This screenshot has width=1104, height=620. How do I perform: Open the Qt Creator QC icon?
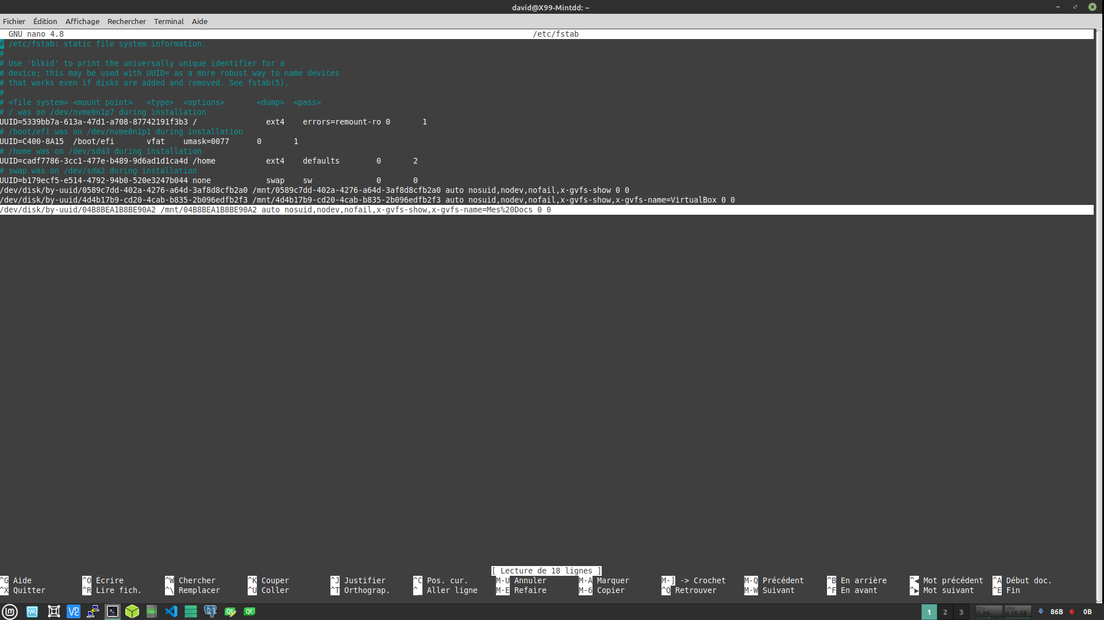pos(249,611)
